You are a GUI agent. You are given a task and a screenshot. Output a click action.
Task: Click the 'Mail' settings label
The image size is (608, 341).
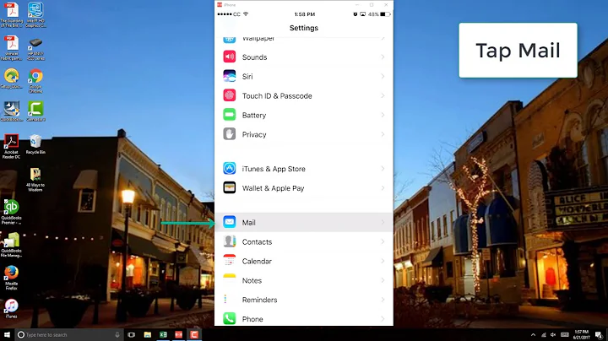point(248,223)
